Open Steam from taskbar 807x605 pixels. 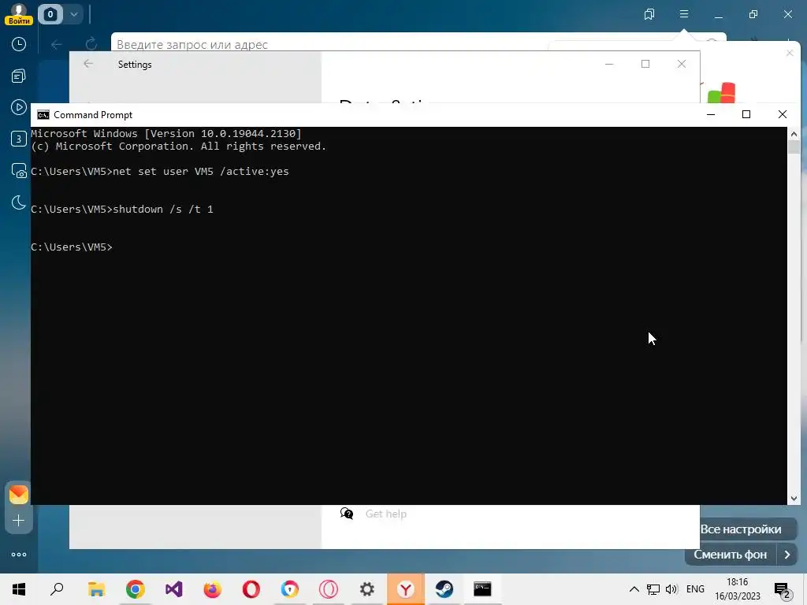pos(444,589)
